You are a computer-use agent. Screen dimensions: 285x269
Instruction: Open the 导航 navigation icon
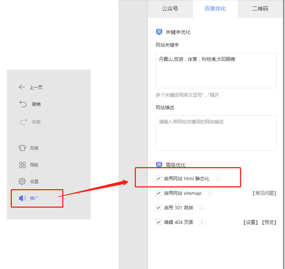coord(22,165)
